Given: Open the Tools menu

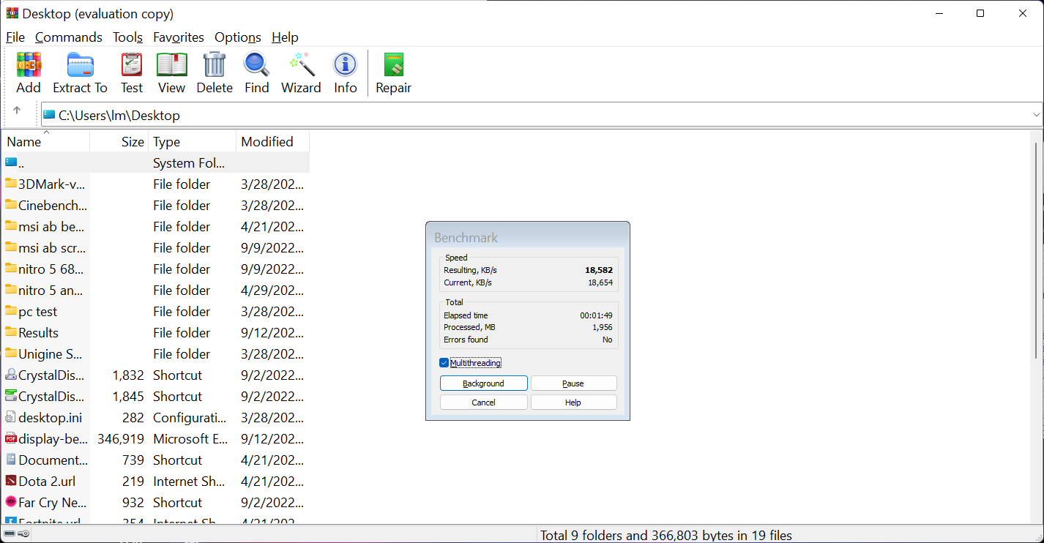Looking at the screenshot, I should [x=128, y=37].
